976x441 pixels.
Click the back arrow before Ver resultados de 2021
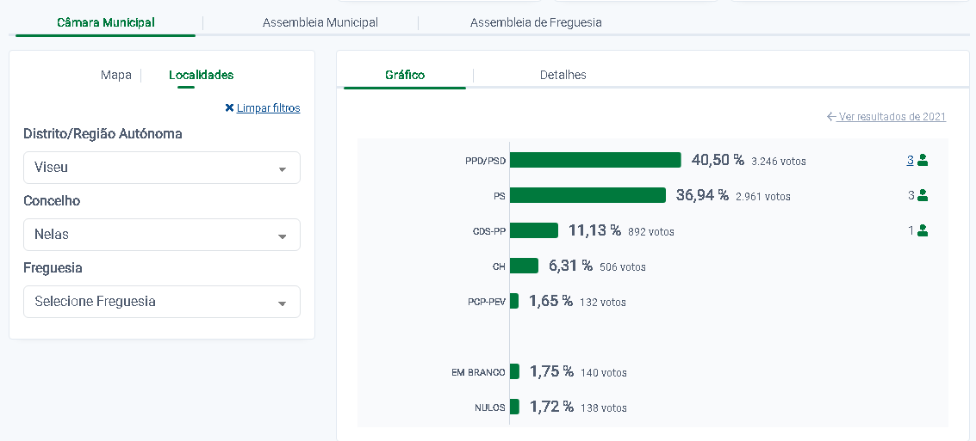coord(831,117)
